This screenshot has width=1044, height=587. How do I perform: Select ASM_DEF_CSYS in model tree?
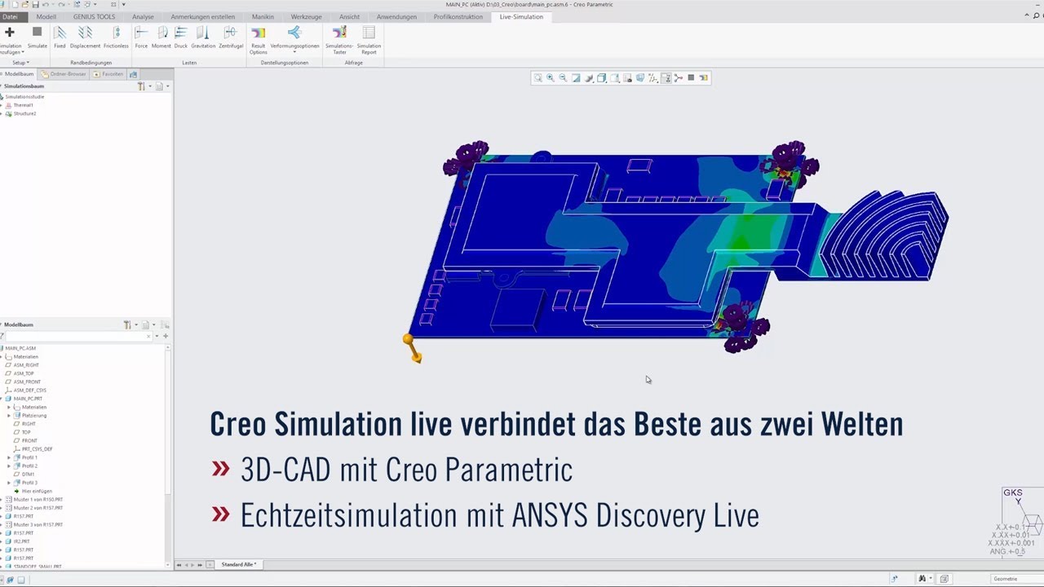pos(29,391)
